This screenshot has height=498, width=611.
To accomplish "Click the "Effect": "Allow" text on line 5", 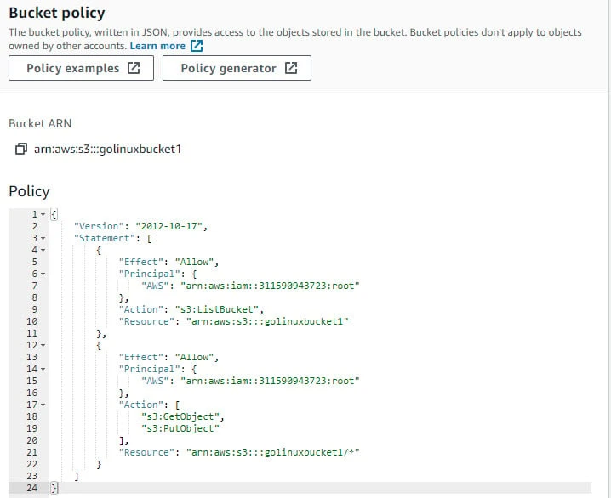I will point(168,262).
